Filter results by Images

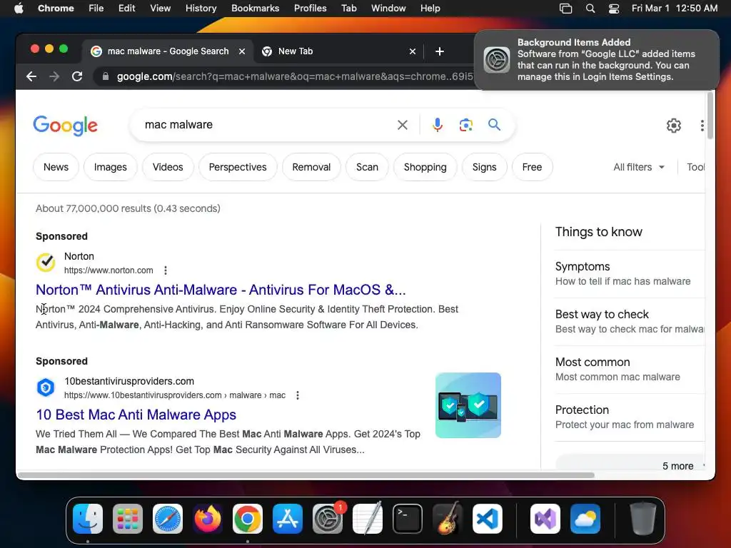[x=111, y=167]
